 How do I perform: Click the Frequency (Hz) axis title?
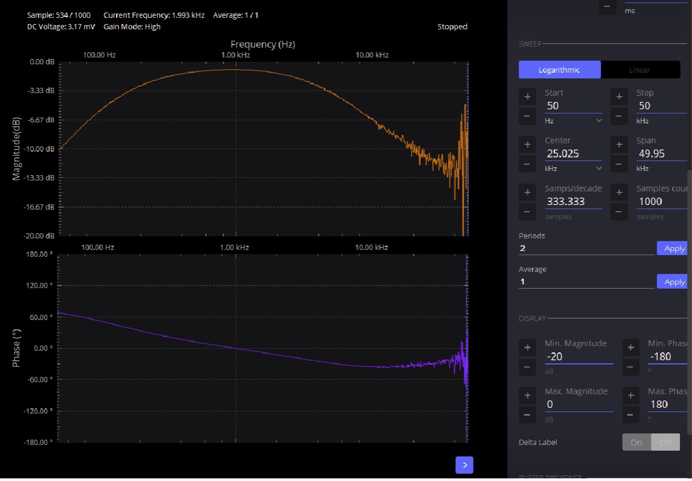(263, 44)
